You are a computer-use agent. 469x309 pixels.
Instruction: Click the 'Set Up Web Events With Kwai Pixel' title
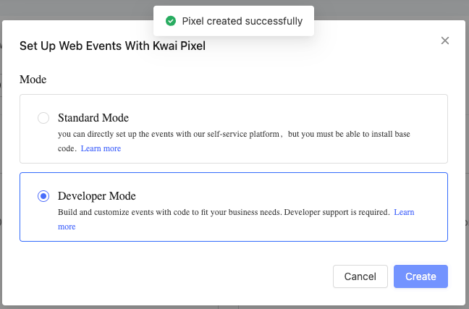[x=112, y=46]
